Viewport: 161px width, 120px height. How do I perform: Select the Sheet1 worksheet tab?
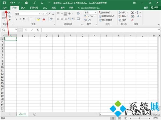tap(22, 114)
